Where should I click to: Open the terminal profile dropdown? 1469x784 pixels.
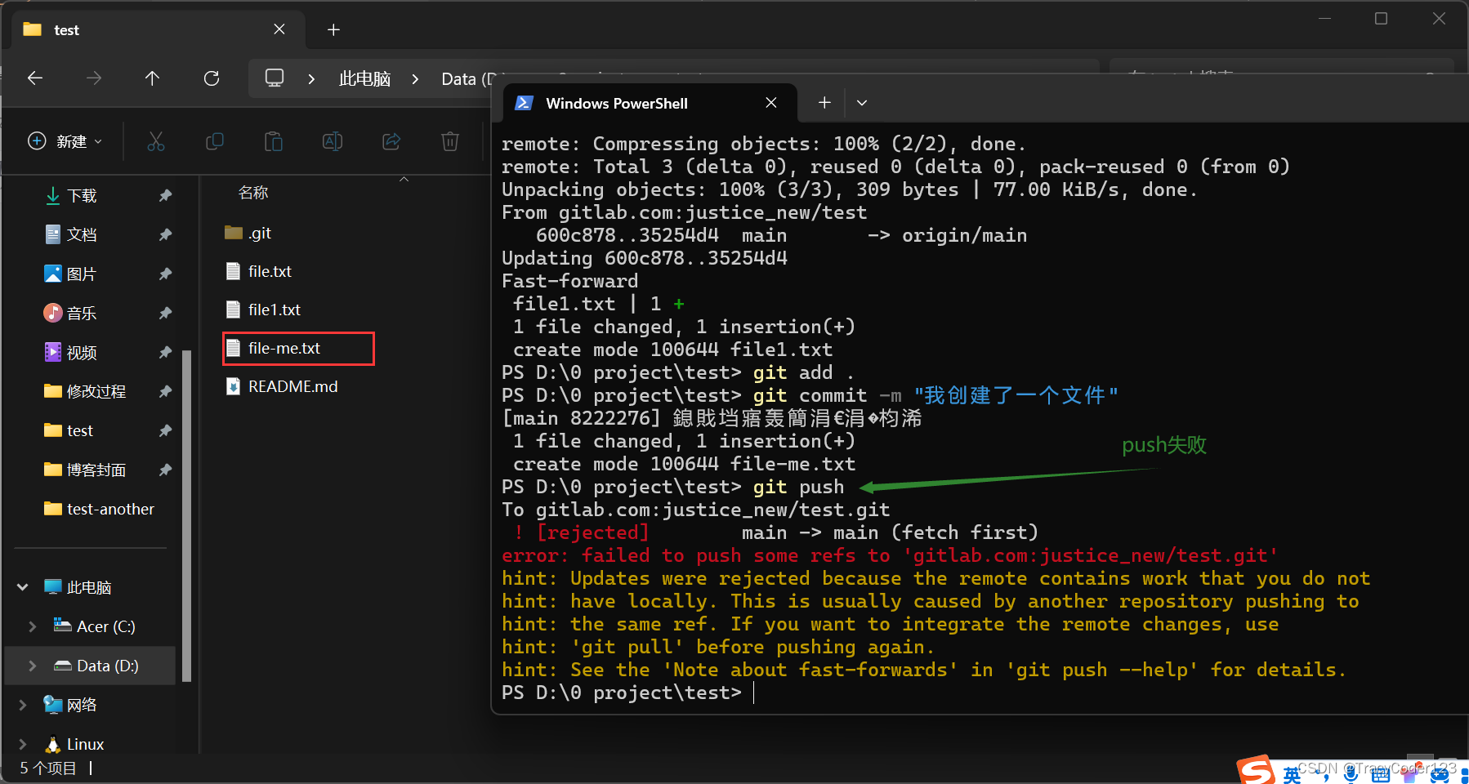[862, 103]
